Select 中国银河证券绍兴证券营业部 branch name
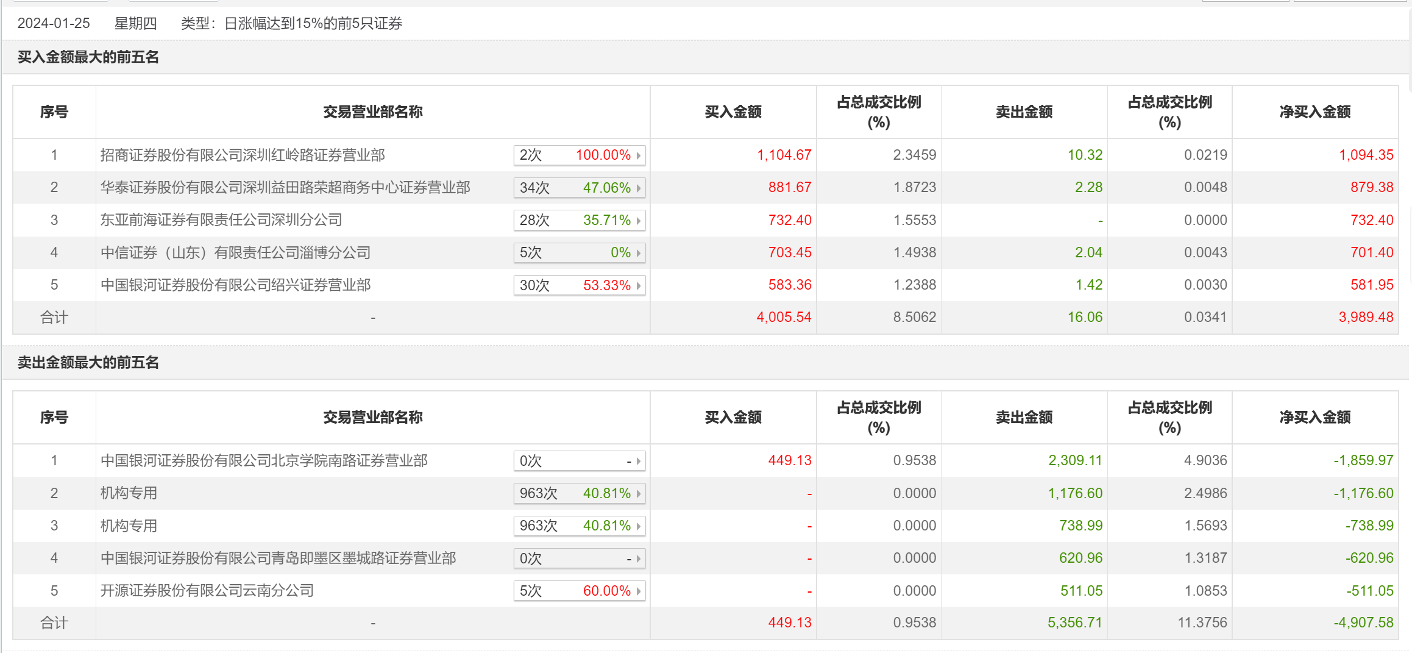This screenshot has height=653, width=1412. click(x=235, y=285)
